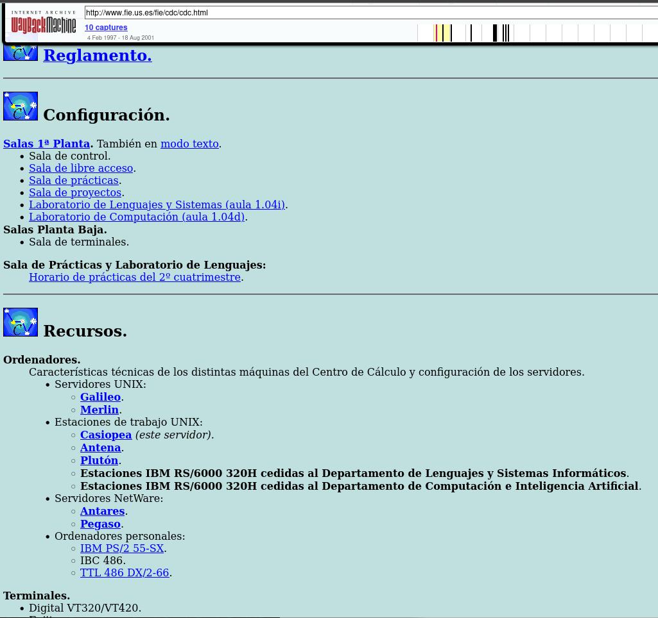
Task: View Horario de prácticas del 2º cuatrimestre
Action: point(135,277)
